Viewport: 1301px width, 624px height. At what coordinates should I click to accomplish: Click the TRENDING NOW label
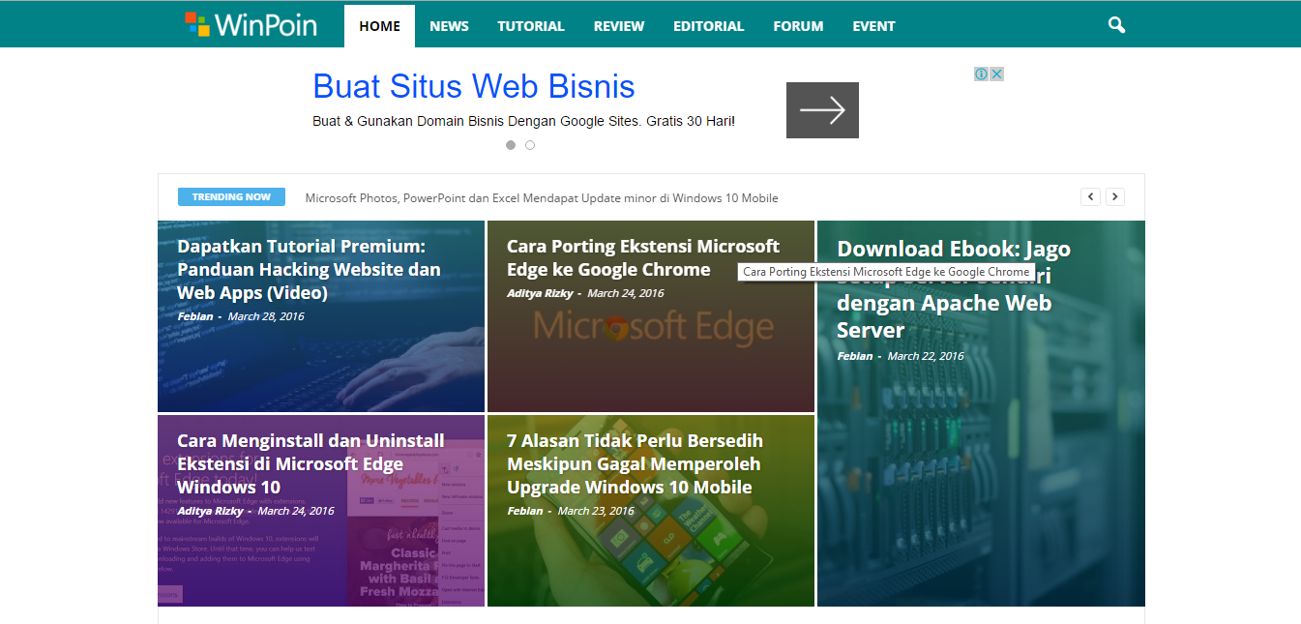coord(231,196)
